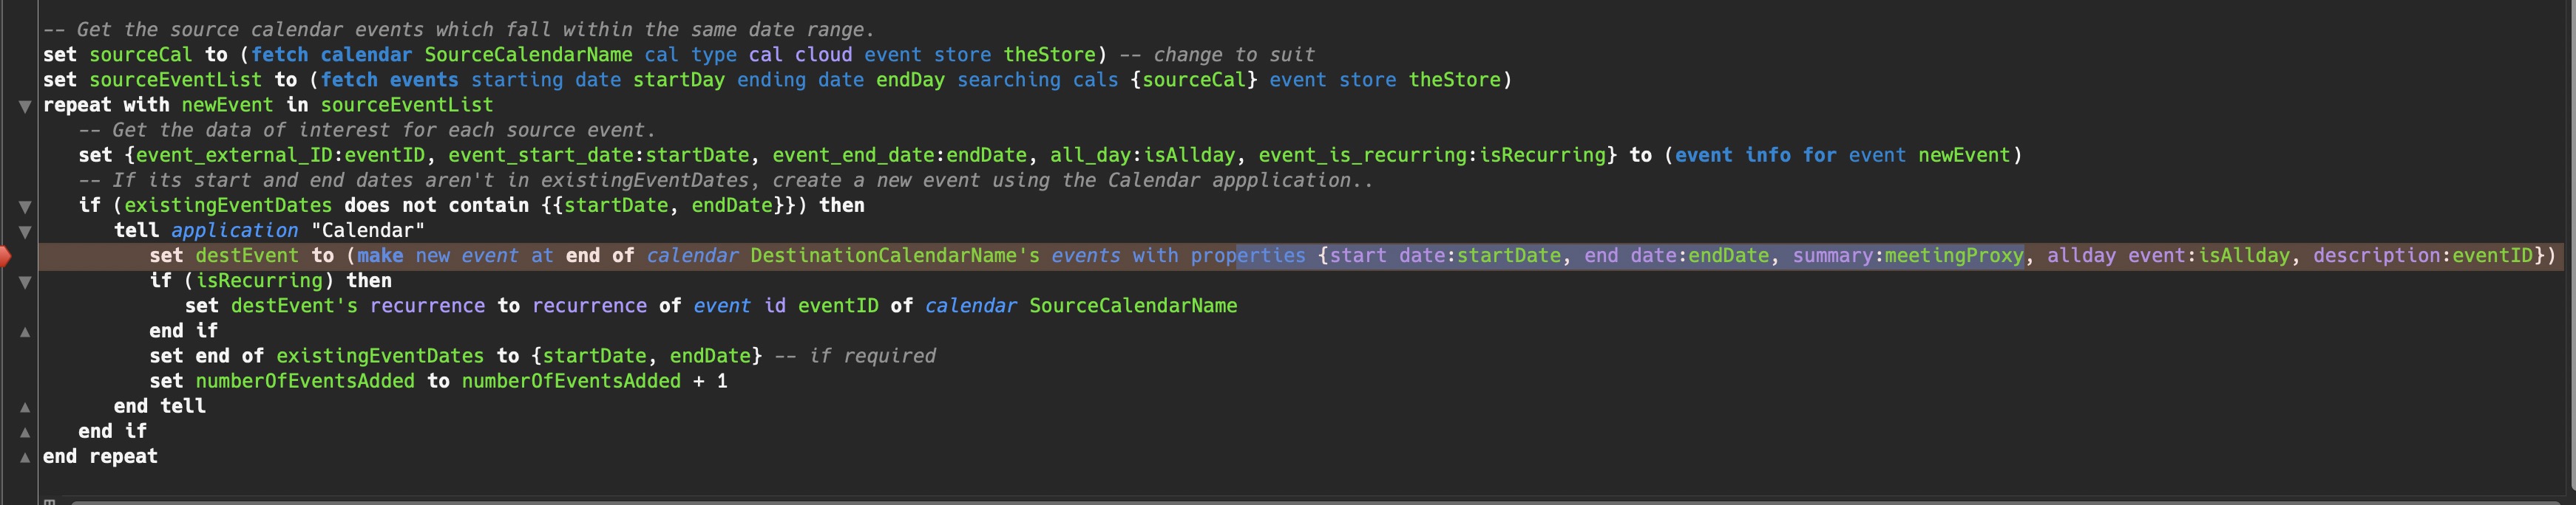Screen dimensions: 2576x505
Task: Click the '+ 1' at numberOfEventsAdded line
Action: click(x=710, y=381)
